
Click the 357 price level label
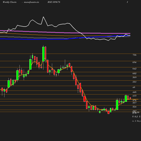coord(135,103)
